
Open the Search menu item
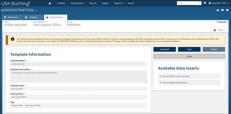[131, 3]
